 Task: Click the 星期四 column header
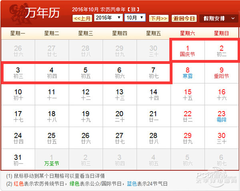click(x=120, y=33)
